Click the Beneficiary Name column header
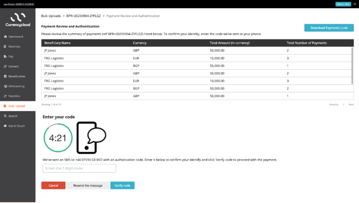 pos(57,43)
